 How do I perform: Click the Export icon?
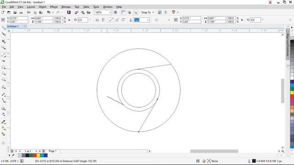(x=83, y=12)
